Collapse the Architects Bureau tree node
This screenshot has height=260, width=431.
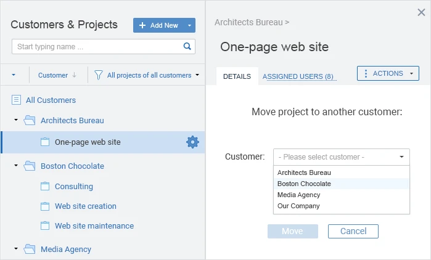point(16,121)
